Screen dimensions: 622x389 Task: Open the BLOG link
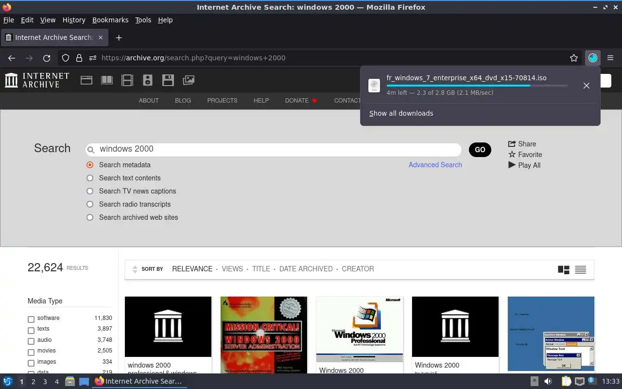coord(183,101)
